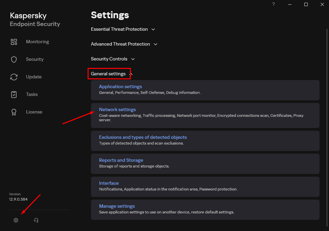Click the Monitoring dashboard icon
329x231 pixels.
click(14, 42)
